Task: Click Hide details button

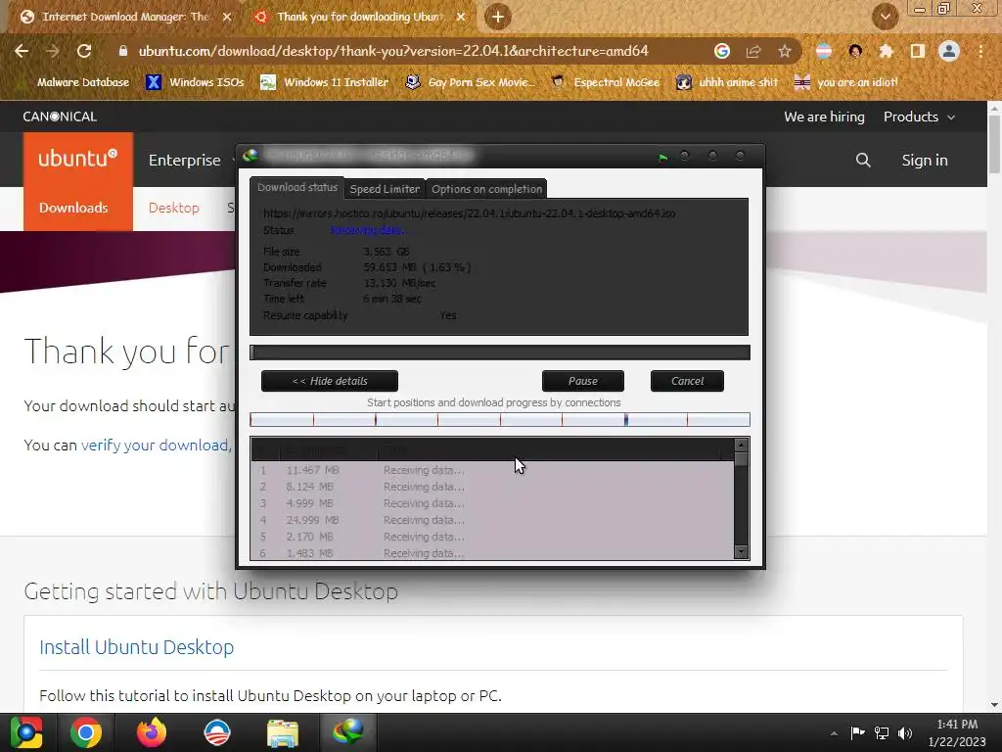Action: click(330, 381)
